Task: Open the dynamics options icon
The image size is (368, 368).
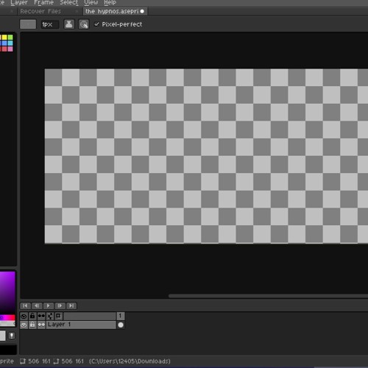Action: [x=84, y=24]
